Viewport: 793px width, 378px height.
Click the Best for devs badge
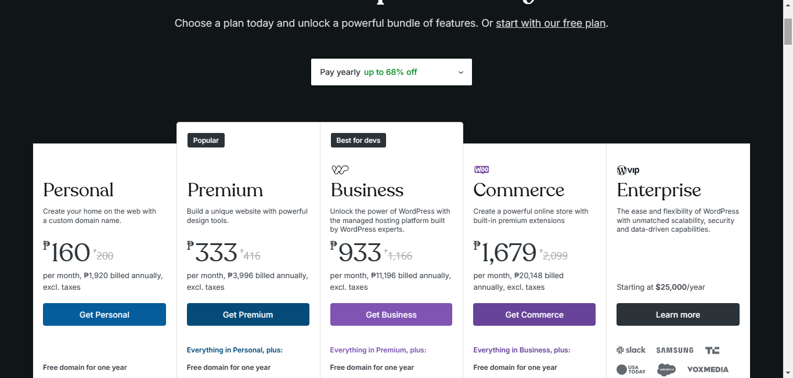(358, 141)
